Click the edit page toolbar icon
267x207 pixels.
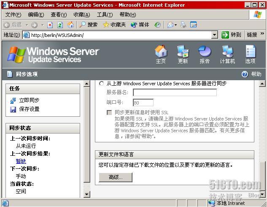click(x=194, y=25)
